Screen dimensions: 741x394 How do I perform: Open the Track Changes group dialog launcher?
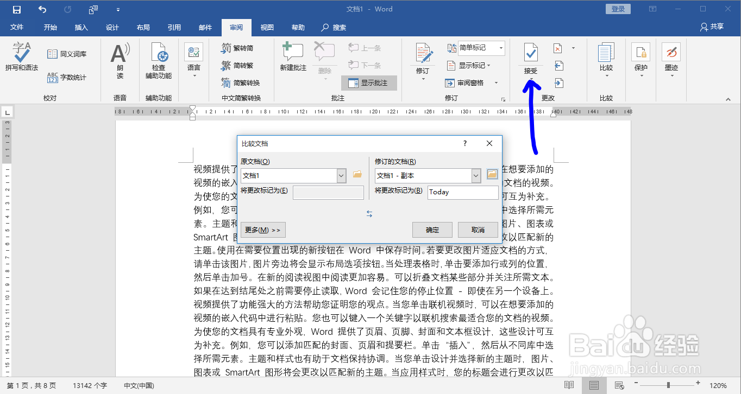click(503, 99)
